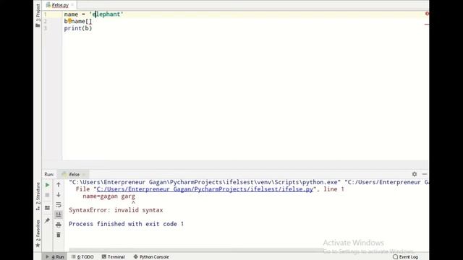Click the down arrow in Run panel
463x260 pixels.
[59, 195]
